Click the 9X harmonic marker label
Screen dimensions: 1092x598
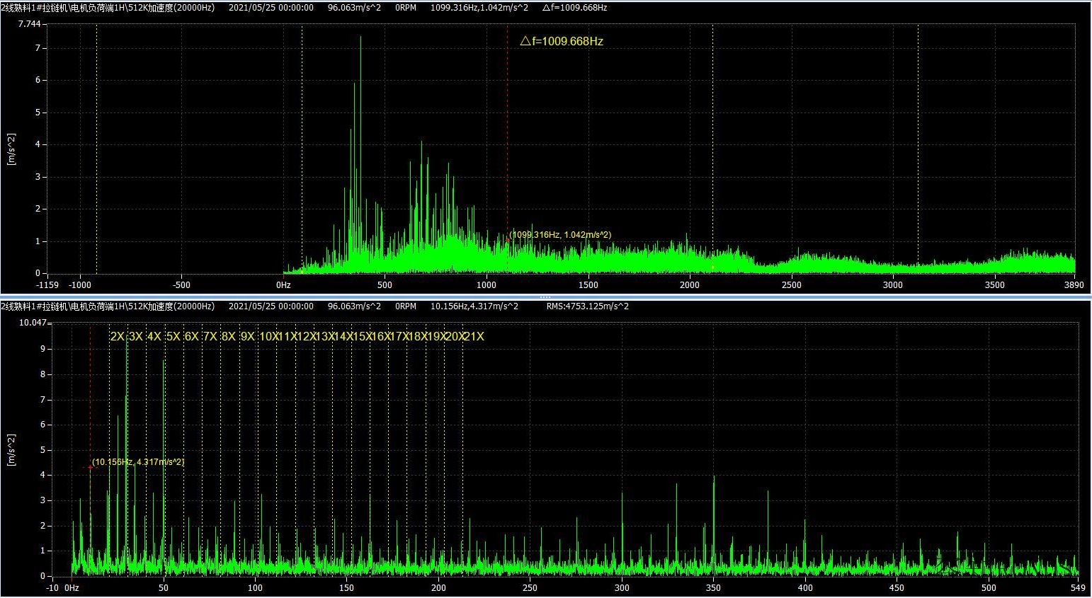247,337
